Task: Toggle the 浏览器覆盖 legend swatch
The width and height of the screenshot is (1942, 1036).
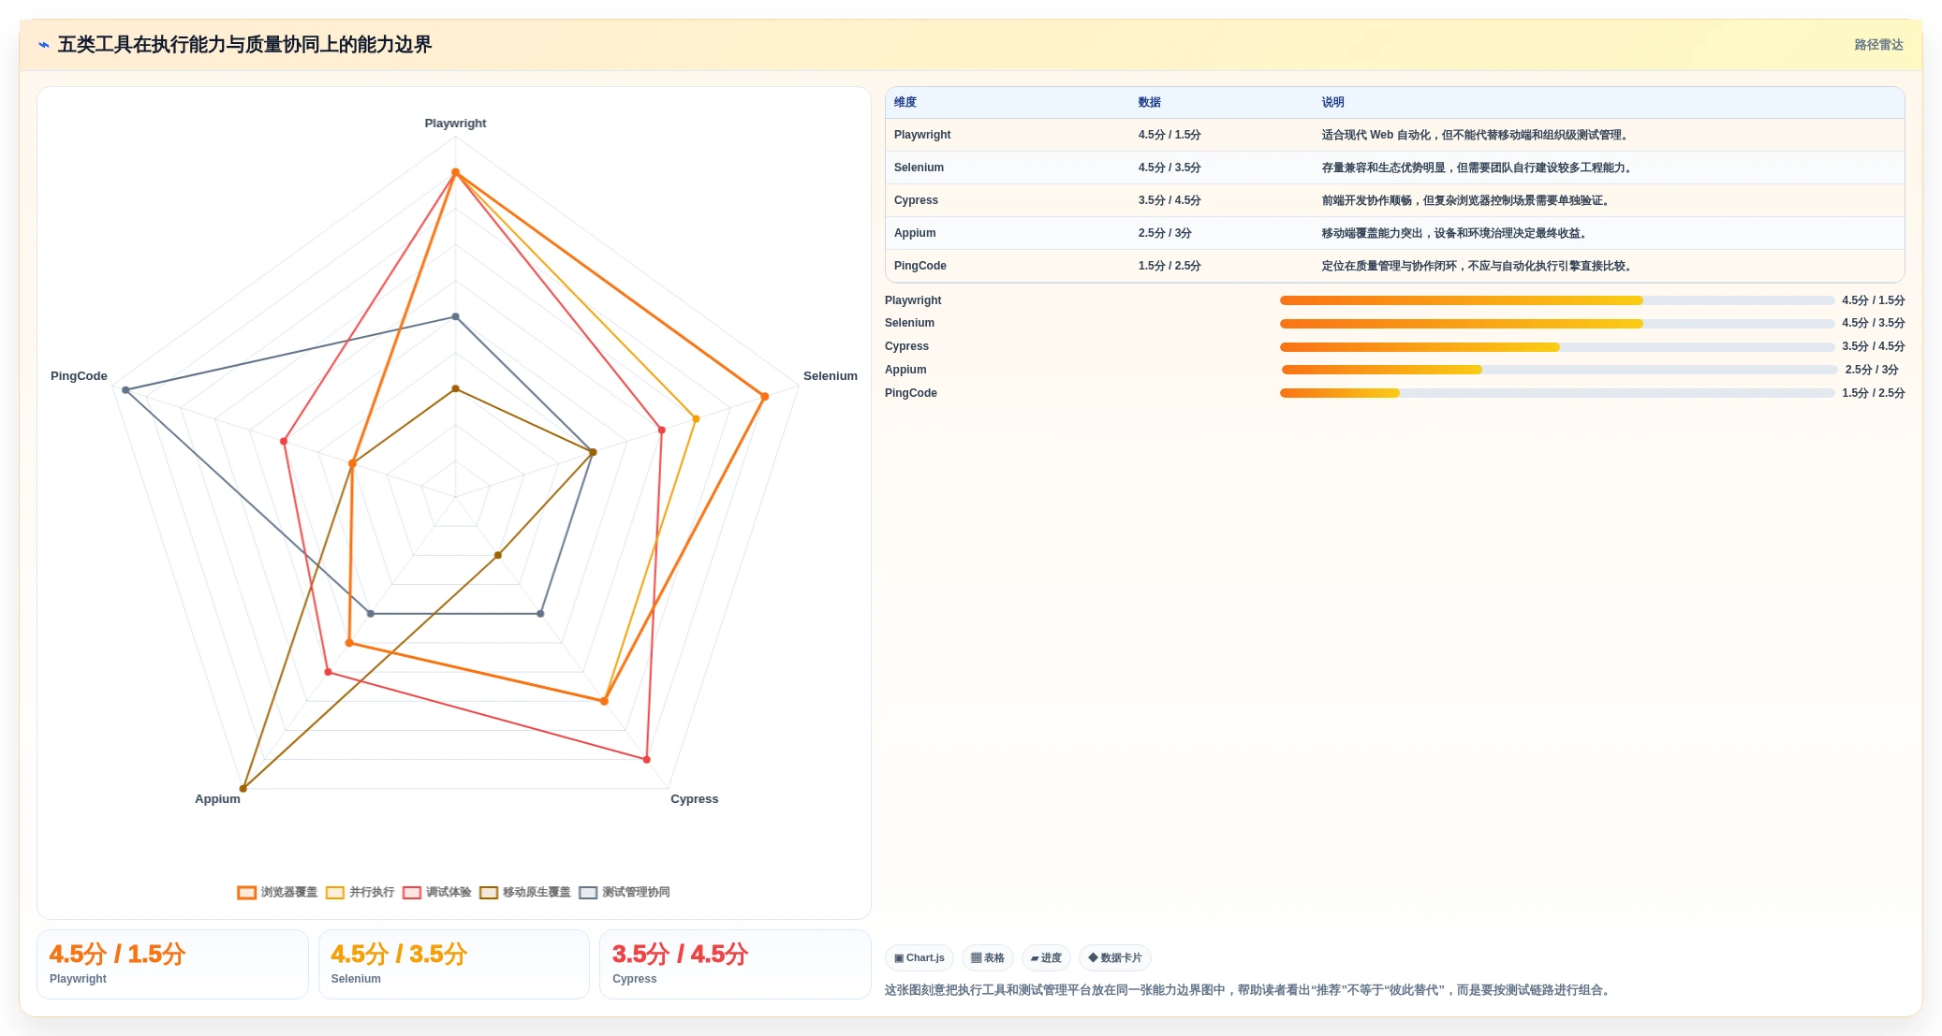Action: (x=247, y=893)
